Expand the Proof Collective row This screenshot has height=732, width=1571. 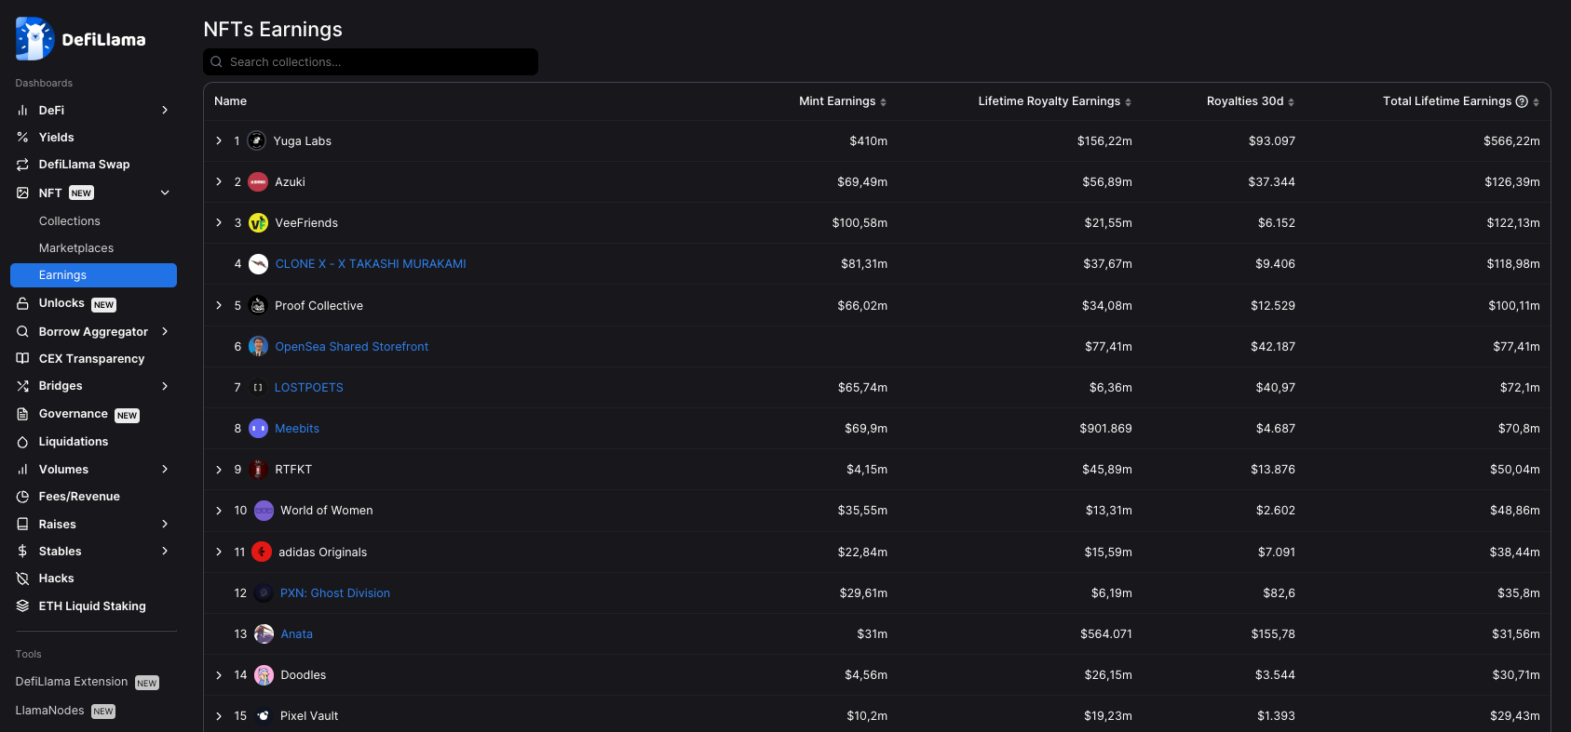(x=219, y=305)
